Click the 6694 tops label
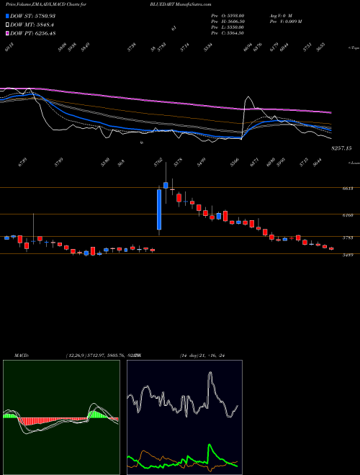The width and height of the screenshot is (360, 475). click(x=248, y=47)
